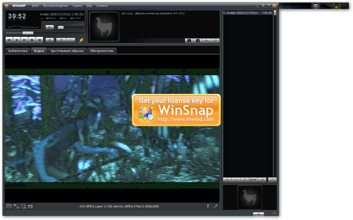The image size is (353, 220).
Task: Open a file with the eject button
Action: pos(50,40)
